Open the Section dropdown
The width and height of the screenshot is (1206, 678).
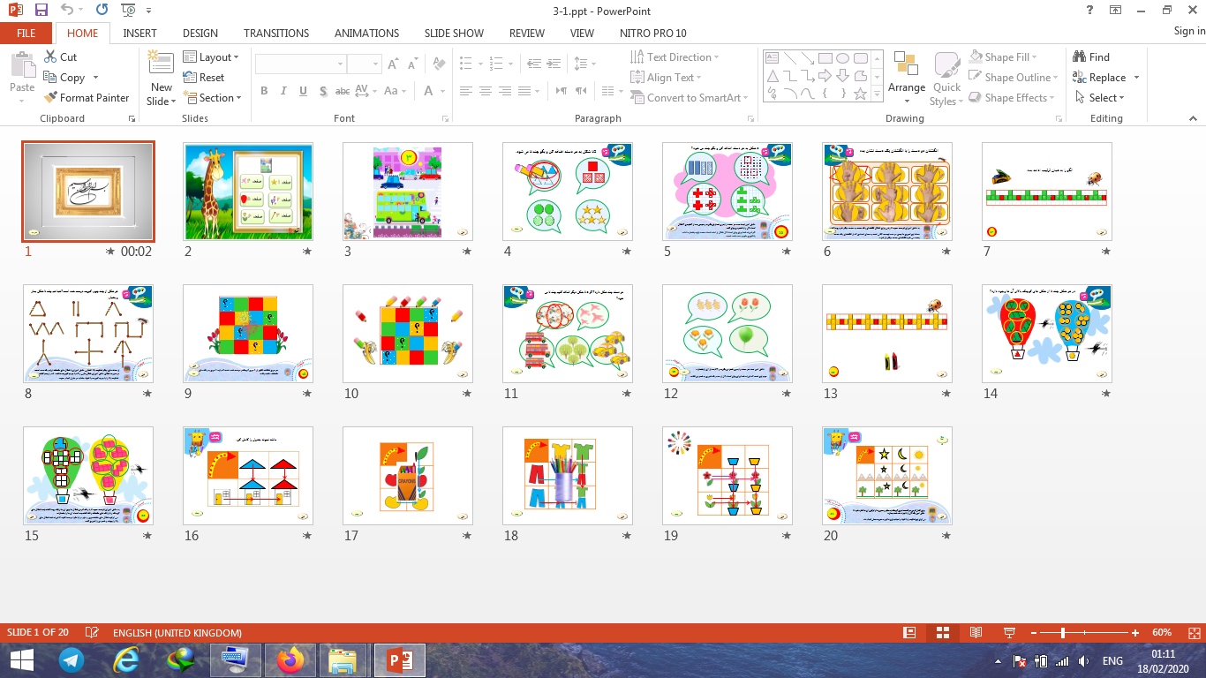click(x=213, y=98)
